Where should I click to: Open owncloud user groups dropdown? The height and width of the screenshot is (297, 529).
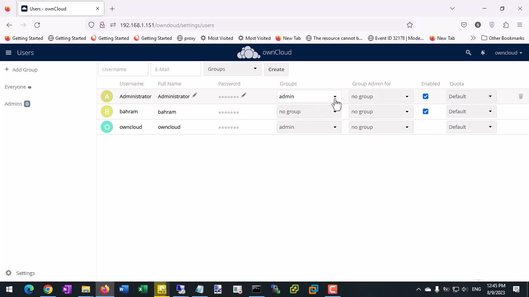[309, 127]
